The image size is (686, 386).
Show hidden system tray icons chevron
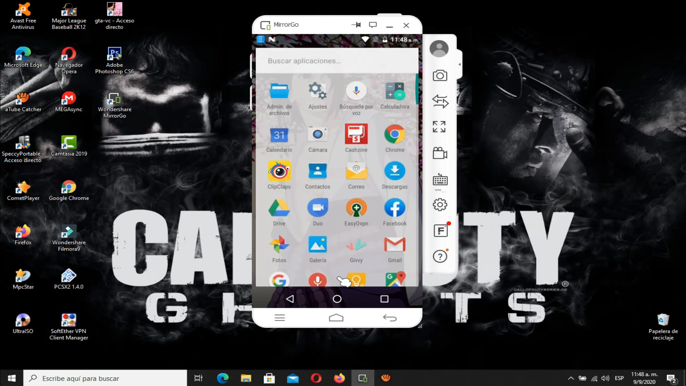pos(571,378)
